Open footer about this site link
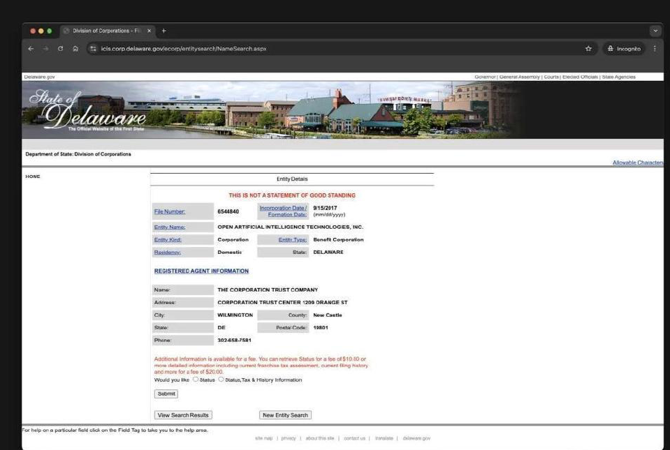670x450 pixels. pyautogui.click(x=319, y=438)
